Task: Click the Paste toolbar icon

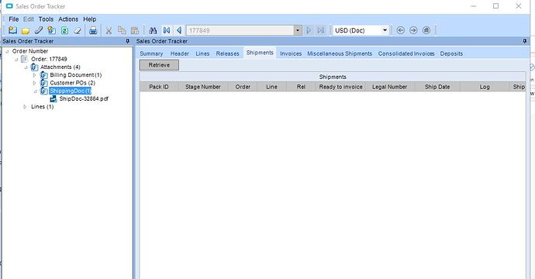Action: tap(135, 30)
